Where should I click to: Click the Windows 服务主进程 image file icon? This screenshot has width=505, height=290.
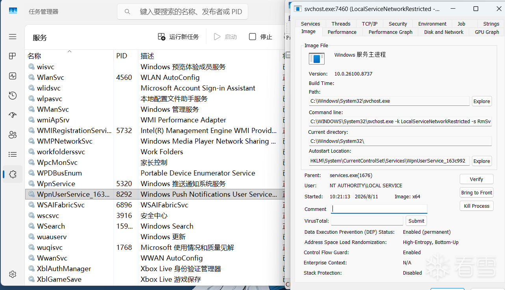[x=317, y=58]
